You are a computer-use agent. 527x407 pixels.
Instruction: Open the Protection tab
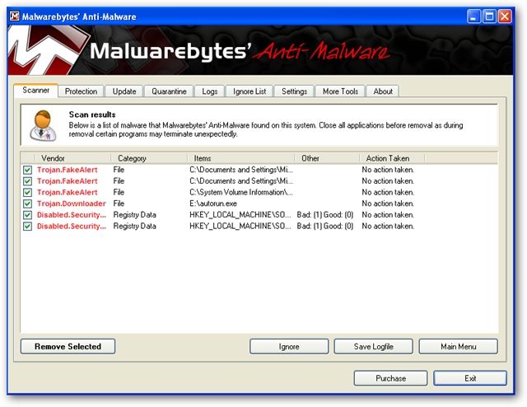[81, 91]
